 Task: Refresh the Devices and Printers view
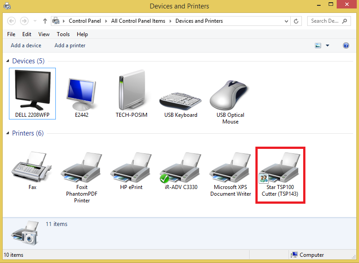click(296, 21)
